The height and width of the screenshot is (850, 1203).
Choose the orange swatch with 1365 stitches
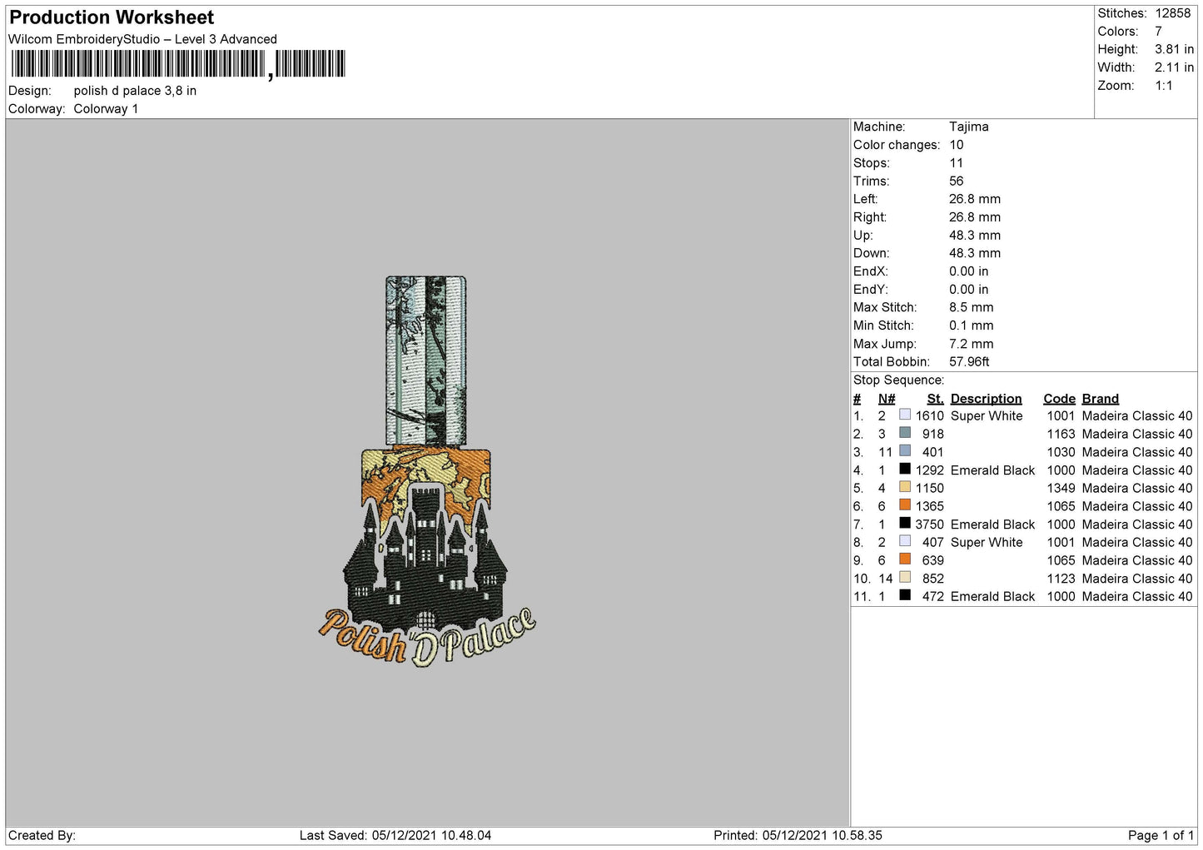coord(905,505)
